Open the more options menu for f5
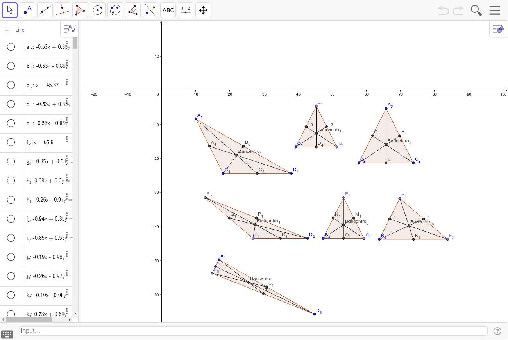This screenshot has height=340, width=508. (67, 139)
